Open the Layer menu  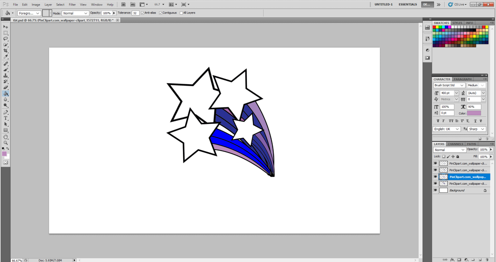[x=48, y=5]
